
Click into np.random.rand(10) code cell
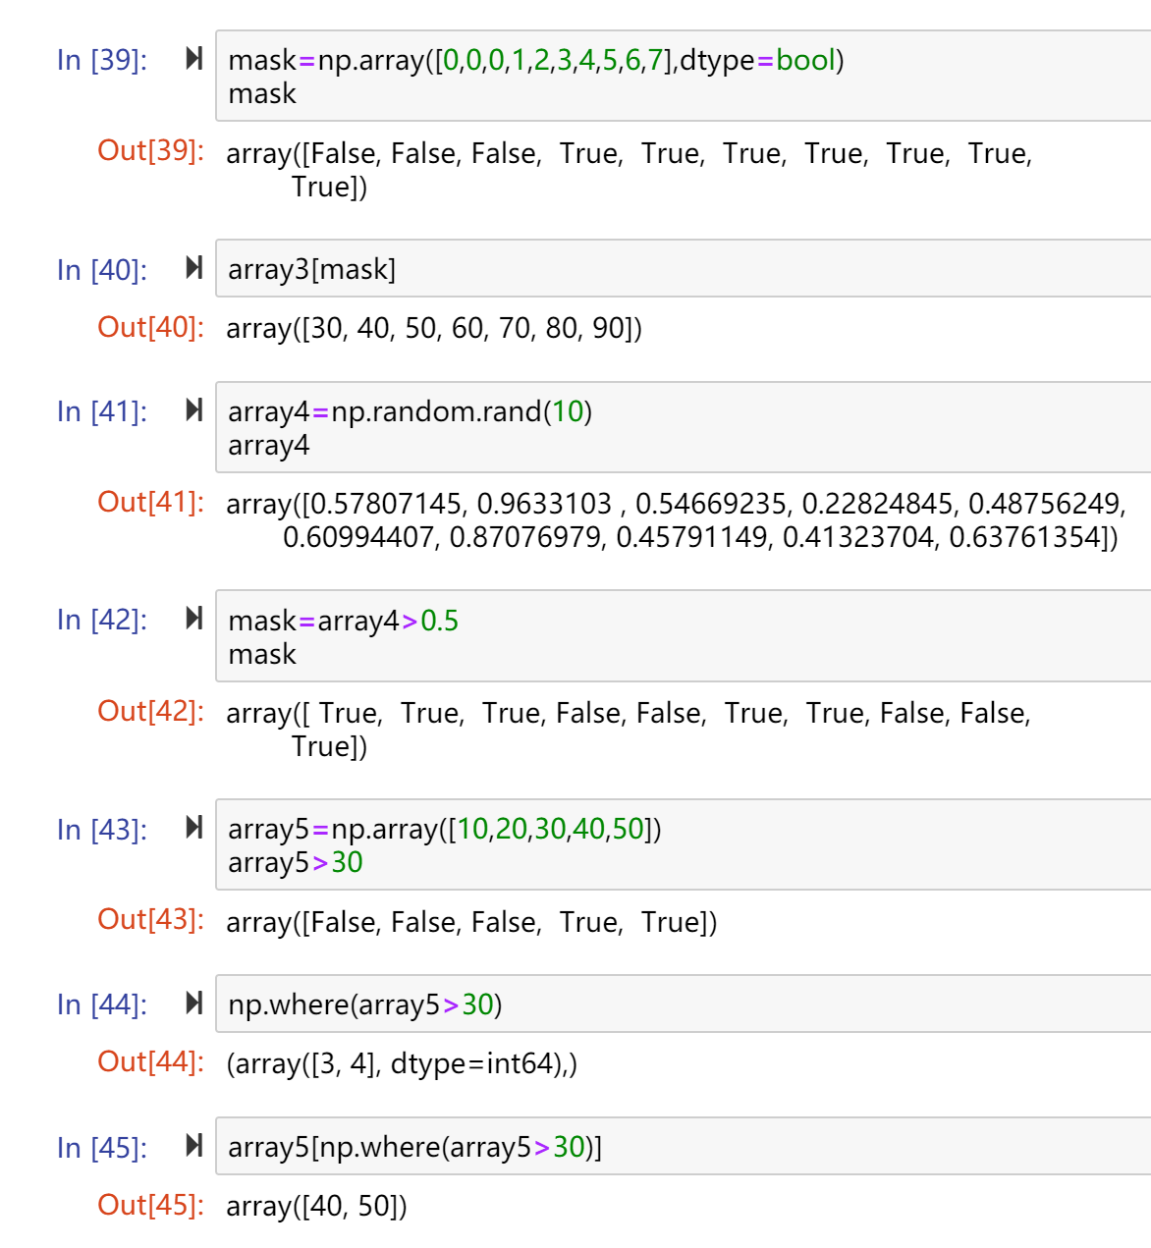pyautogui.click(x=684, y=427)
